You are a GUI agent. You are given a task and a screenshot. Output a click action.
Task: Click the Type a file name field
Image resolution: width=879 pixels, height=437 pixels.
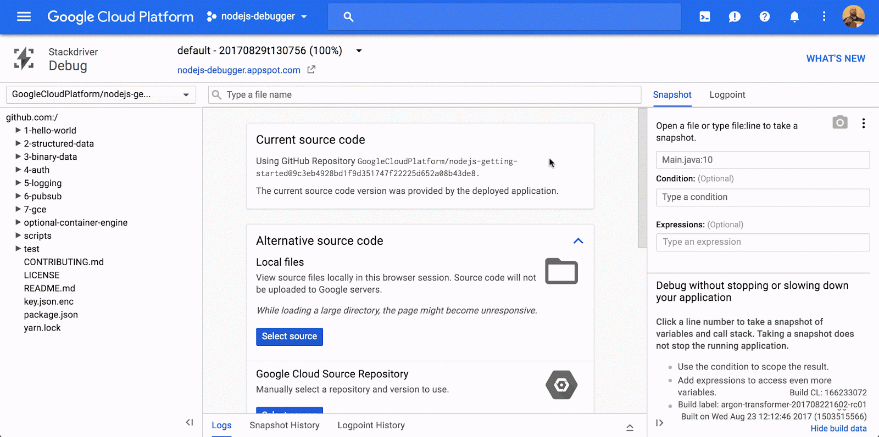tap(425, 94)
